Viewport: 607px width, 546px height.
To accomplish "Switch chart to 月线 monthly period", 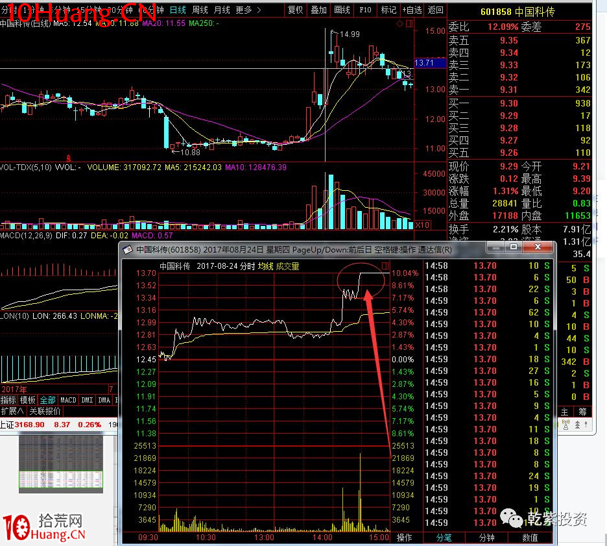I will 222,10.
